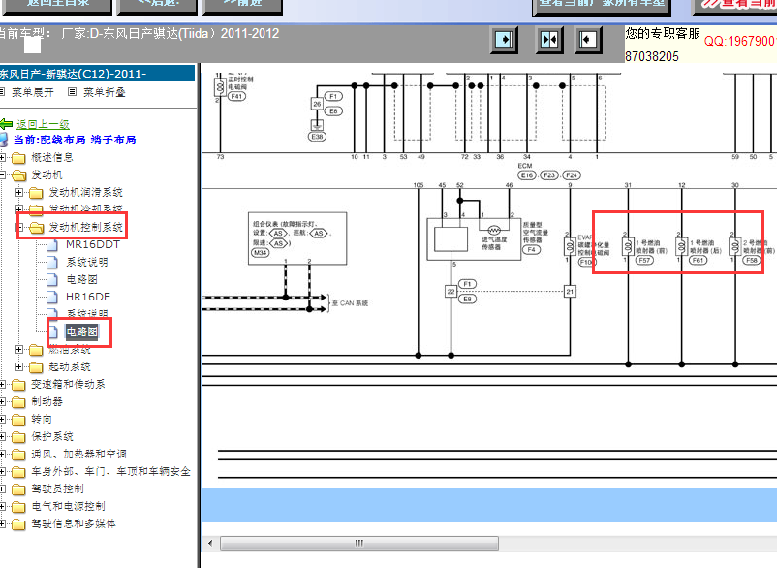Click the center split panel layout icon
Screen dimensions: 777x568
[549, 39]
